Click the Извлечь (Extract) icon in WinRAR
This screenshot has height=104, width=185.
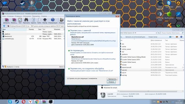pos(14,21)
